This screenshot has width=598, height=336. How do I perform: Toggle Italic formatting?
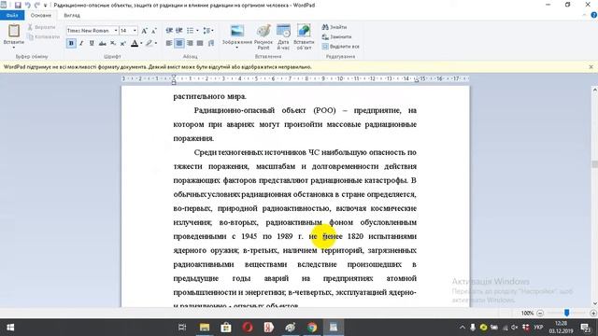(81, 44)
